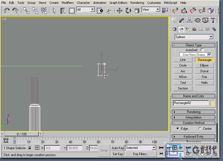This screenshot has height=161, width=223.
Task: Select the Unlink Selection tool
Action: [35, 11]
